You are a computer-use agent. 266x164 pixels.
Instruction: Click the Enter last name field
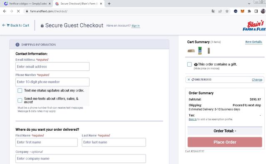click(x=114, y=142)
